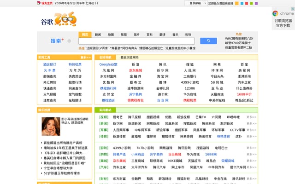Pick the green theme color swatch
295x184 pixels.
[251, 3]
